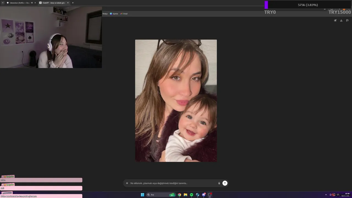Start voice input with microphone icon
The width and height of the screenshot is (352, 198).
pos(219,183)
